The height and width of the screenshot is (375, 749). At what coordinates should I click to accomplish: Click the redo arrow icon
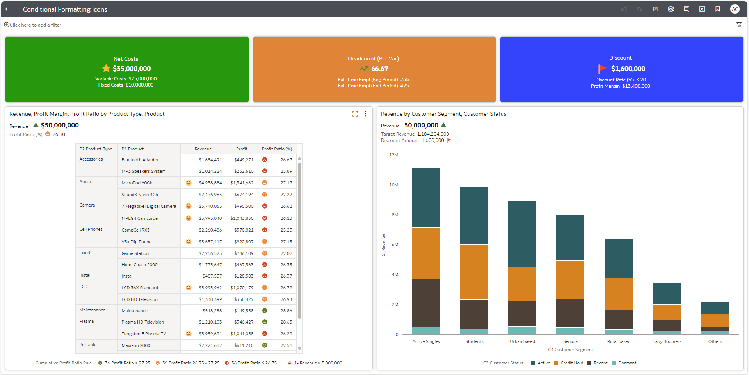point(639,9)
